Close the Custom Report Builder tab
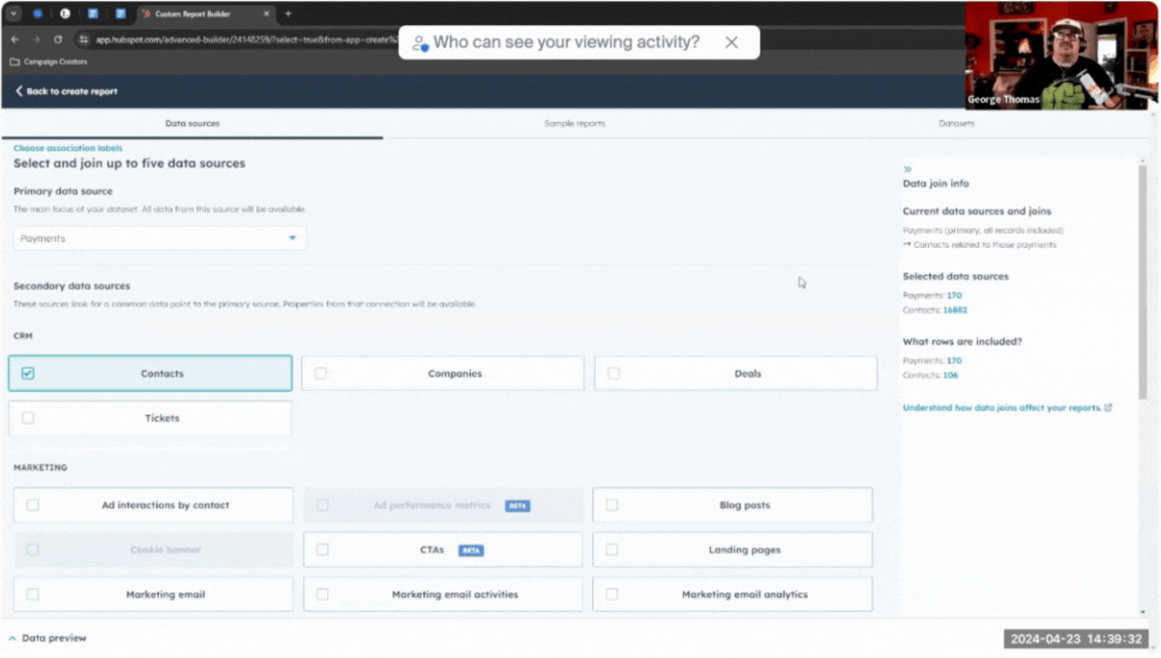 coord(268,14)
